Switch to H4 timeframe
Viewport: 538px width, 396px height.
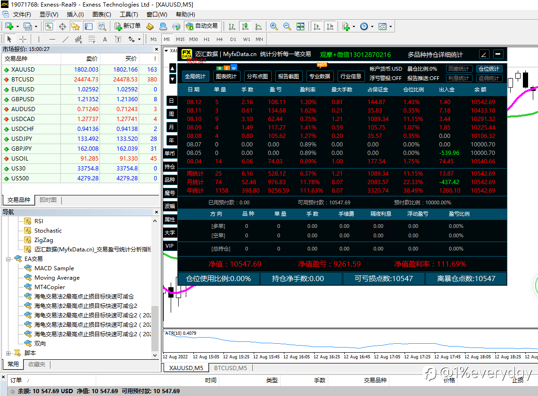220,40
